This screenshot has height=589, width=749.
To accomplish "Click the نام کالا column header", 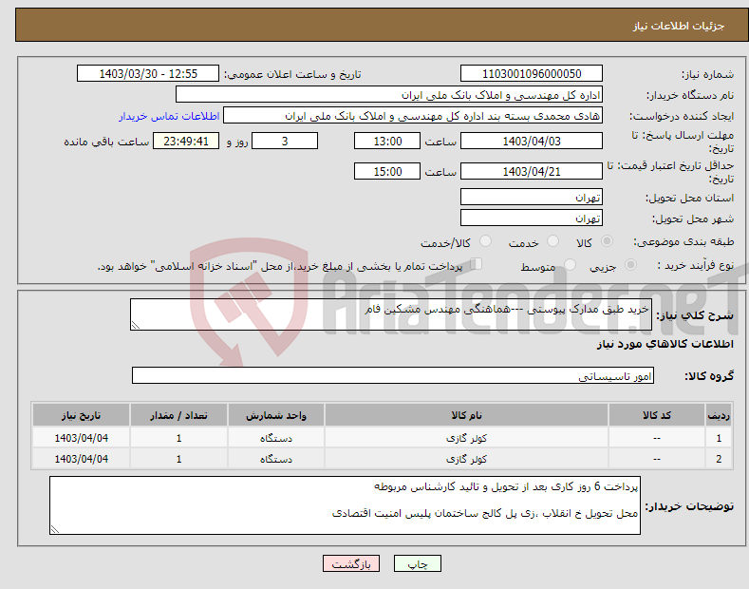I will [466, 415].
